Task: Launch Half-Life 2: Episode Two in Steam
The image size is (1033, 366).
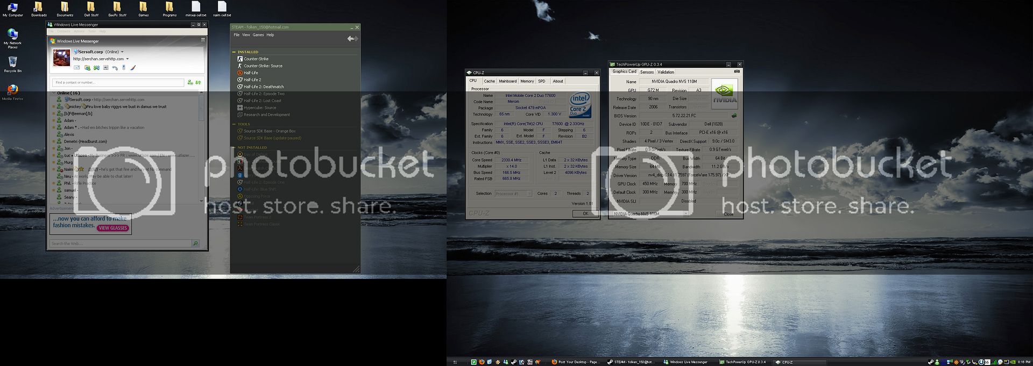Action: [x=261, y=94]
